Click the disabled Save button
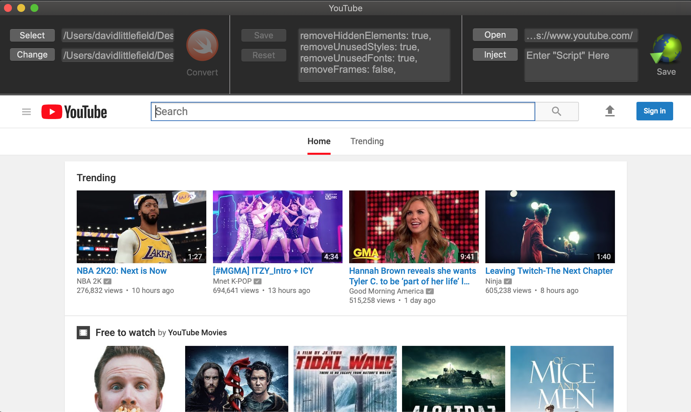Screen dimensions: 691x412 (264, 35)
